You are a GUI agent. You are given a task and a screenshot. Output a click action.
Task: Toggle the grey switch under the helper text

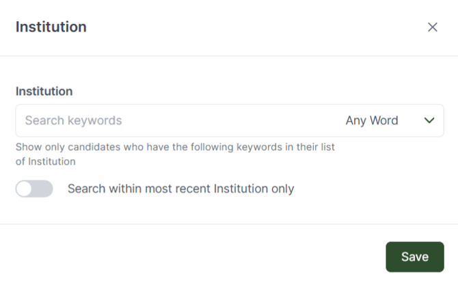34,189
